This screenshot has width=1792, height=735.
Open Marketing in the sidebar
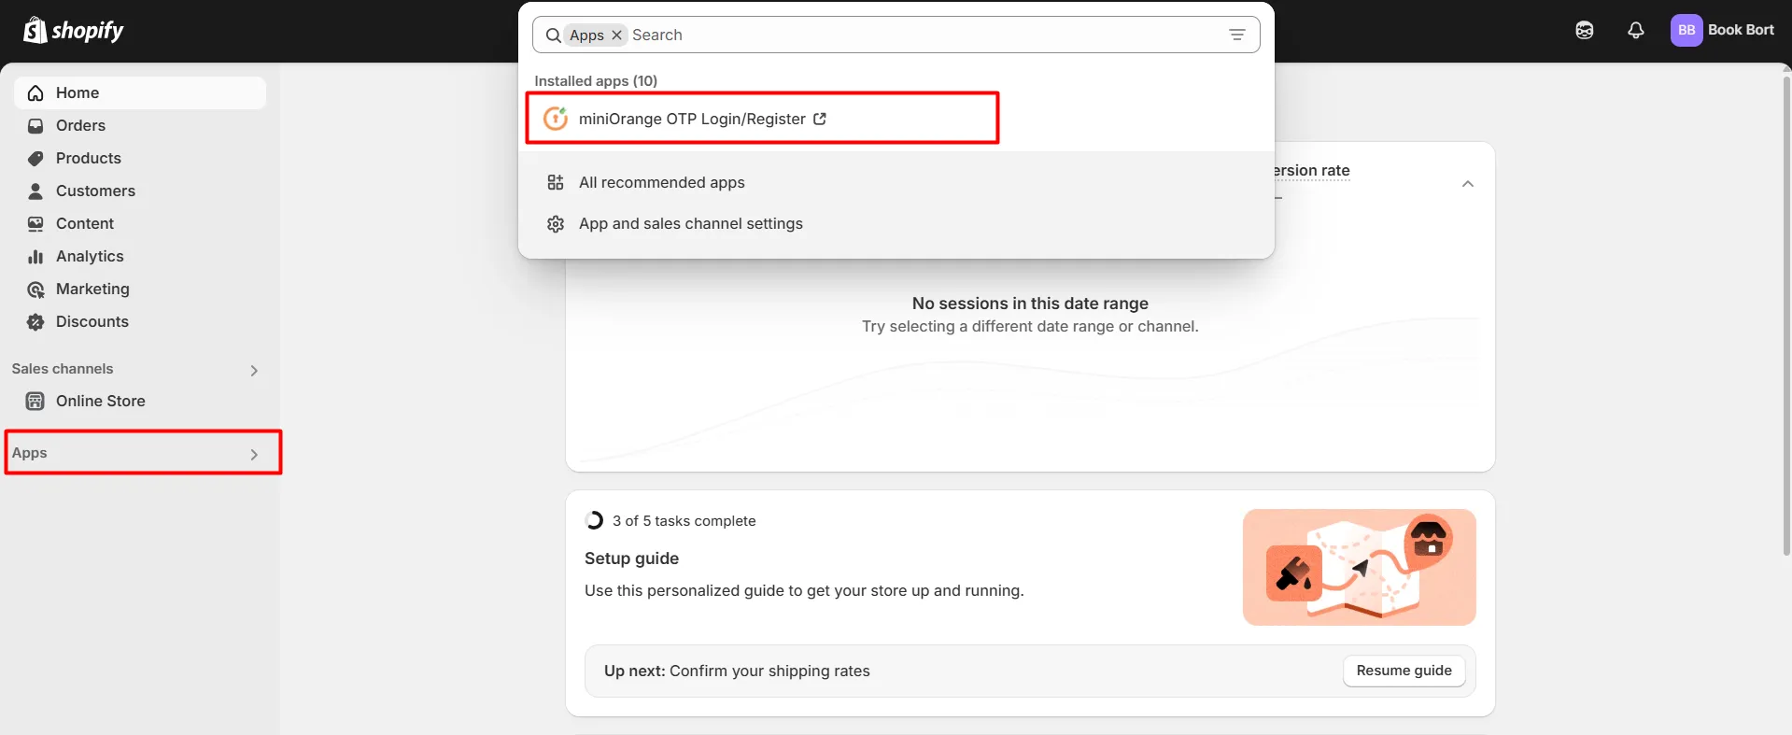[x=140, y=289]
